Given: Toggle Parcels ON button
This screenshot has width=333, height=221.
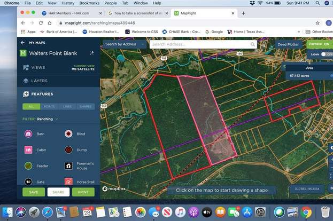Looking at the screenshot, I should pyautogui.click(x=320, y=44).
